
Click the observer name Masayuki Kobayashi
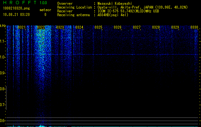115,4
